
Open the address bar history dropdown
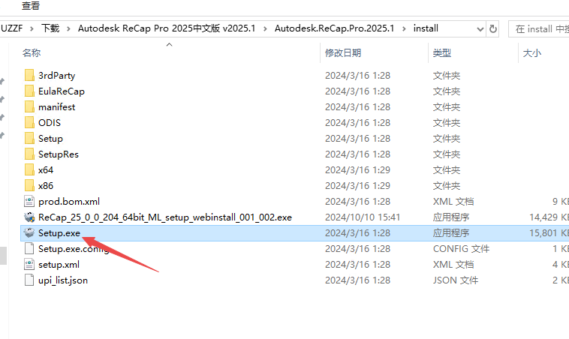[480, 28]
